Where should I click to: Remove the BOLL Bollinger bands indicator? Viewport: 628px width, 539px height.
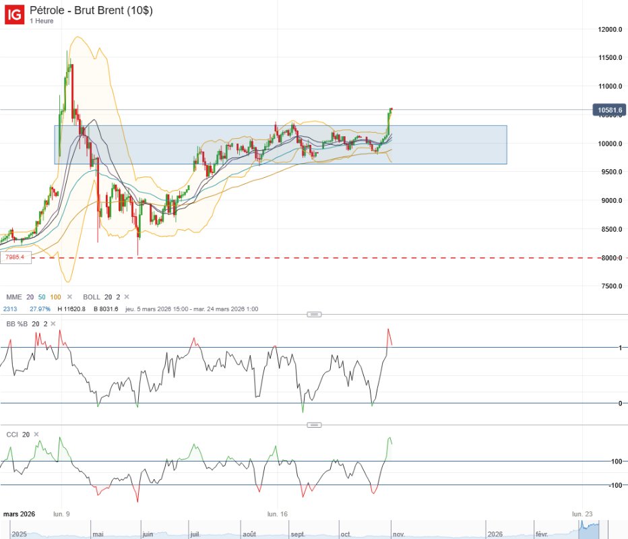tap(127, 296)
